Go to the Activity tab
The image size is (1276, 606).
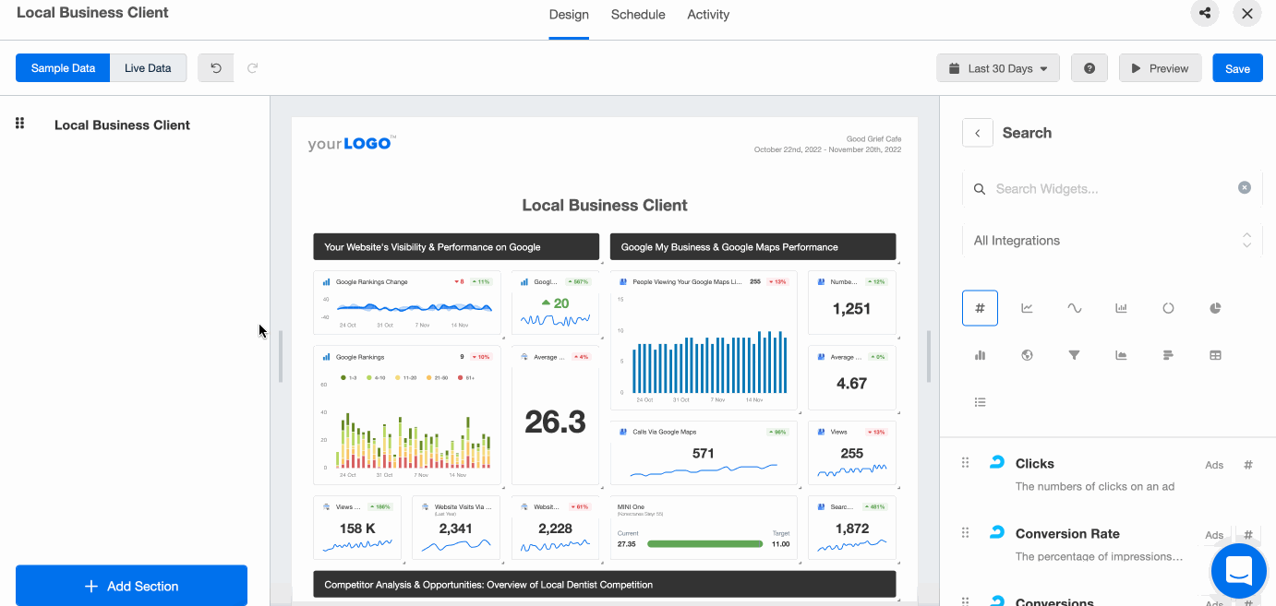point(708,15)
